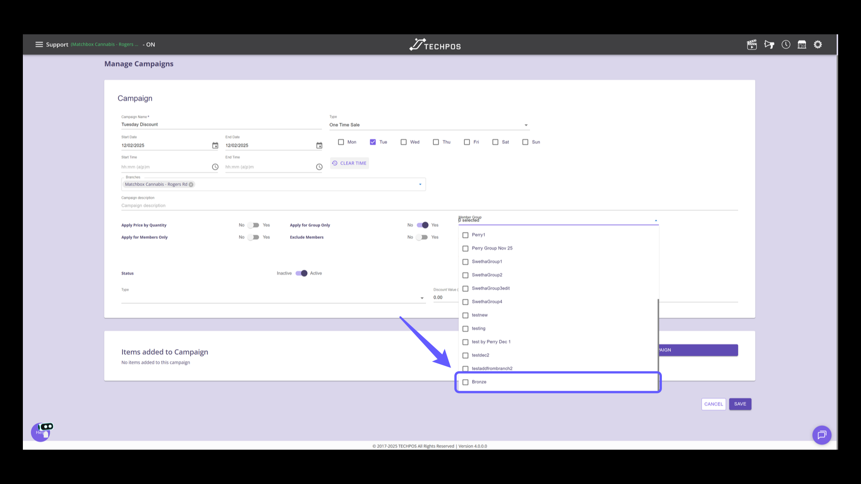Screen dimensions: 861x484
Task: Click the video clapperboard icon
Action: [752, 44]
